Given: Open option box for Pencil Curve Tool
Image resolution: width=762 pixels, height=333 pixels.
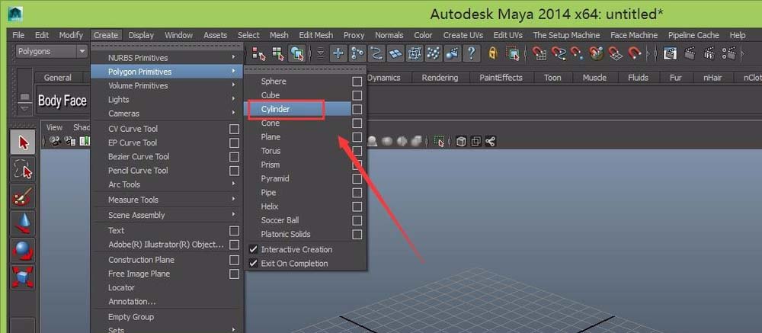Looking at the screenshot, I should point(234,171).
